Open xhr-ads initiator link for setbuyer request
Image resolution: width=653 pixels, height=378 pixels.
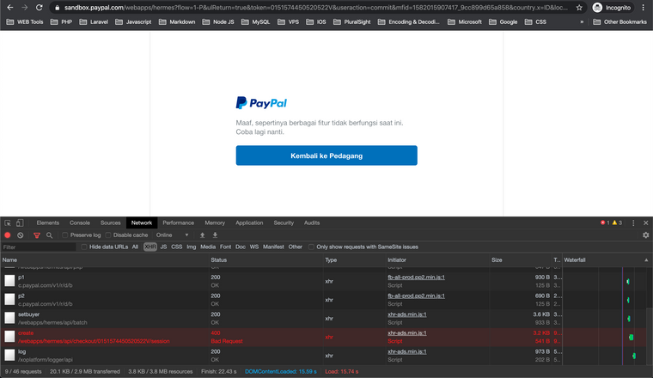point(407,314)
